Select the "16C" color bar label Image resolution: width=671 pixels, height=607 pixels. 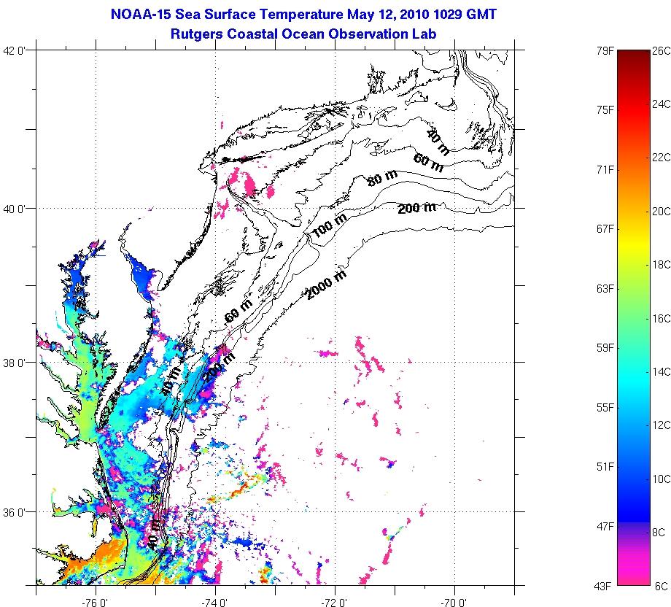pyautogui.click(x=662, y=319)
